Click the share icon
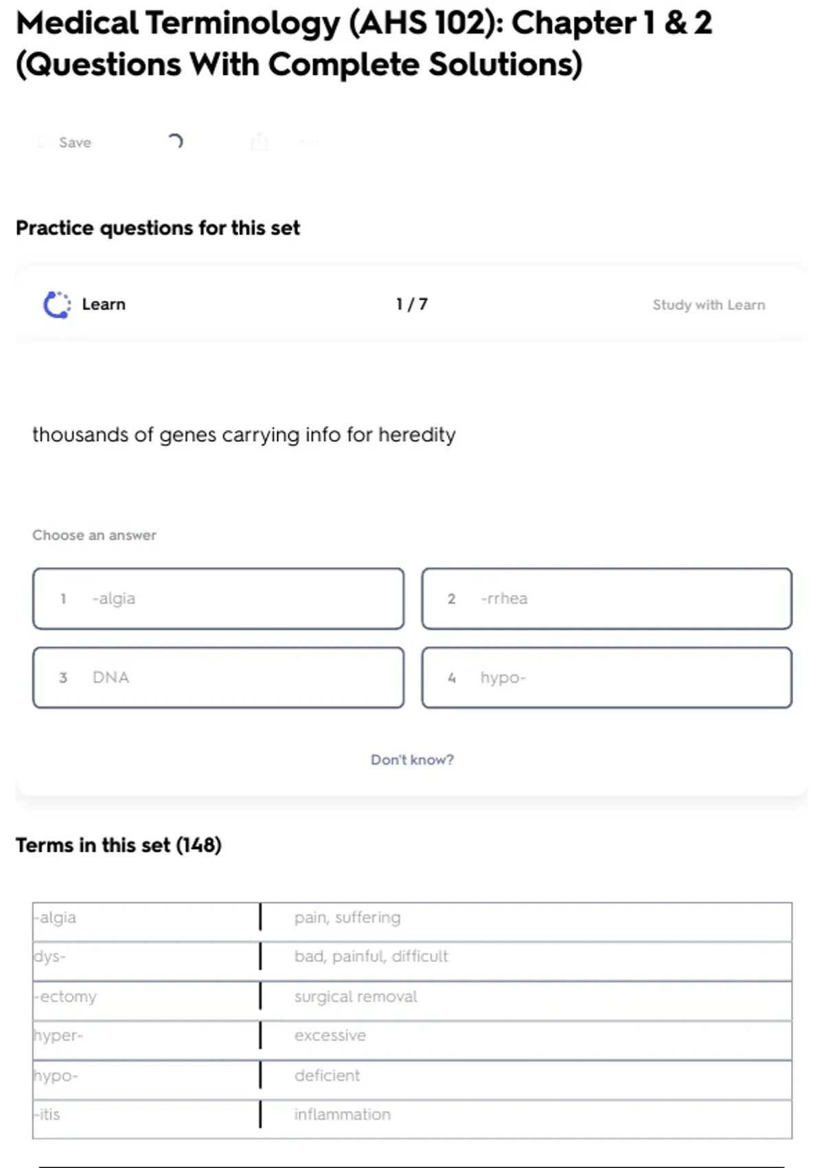 coord(259,142)
